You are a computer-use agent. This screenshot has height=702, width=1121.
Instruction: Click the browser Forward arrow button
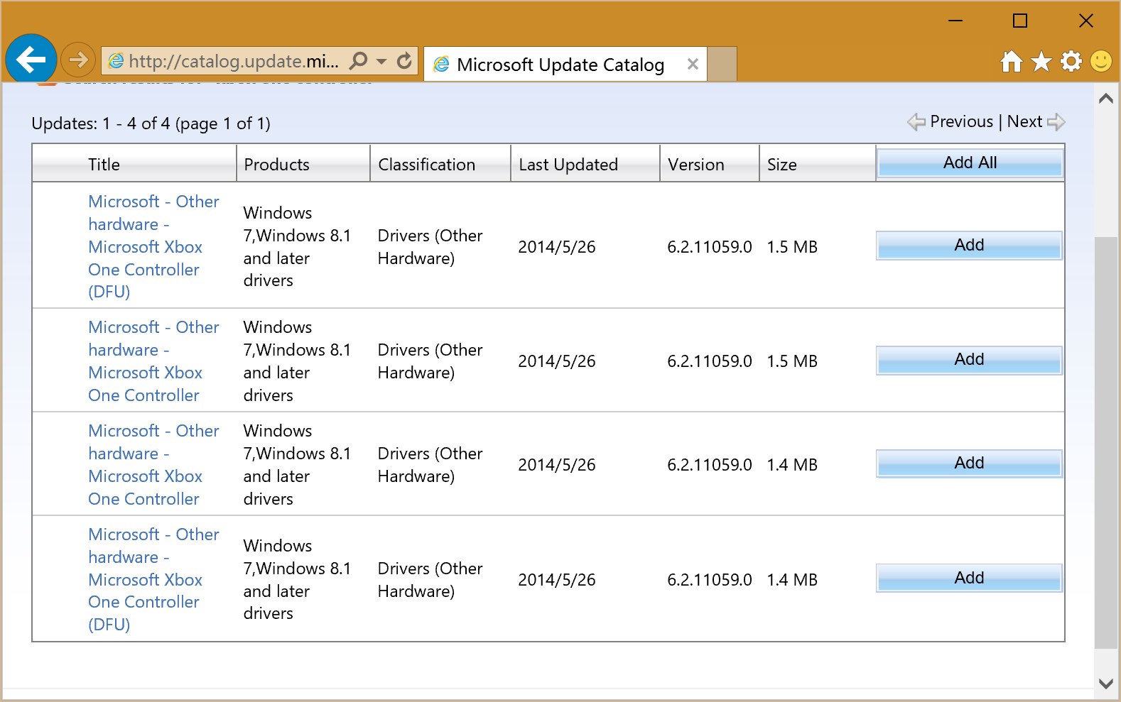[x=78, y=60]
